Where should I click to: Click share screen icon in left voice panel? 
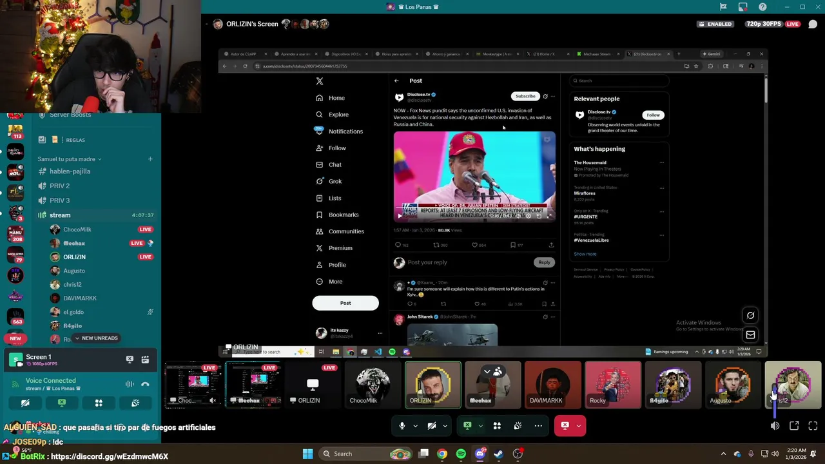pos(62,403)
